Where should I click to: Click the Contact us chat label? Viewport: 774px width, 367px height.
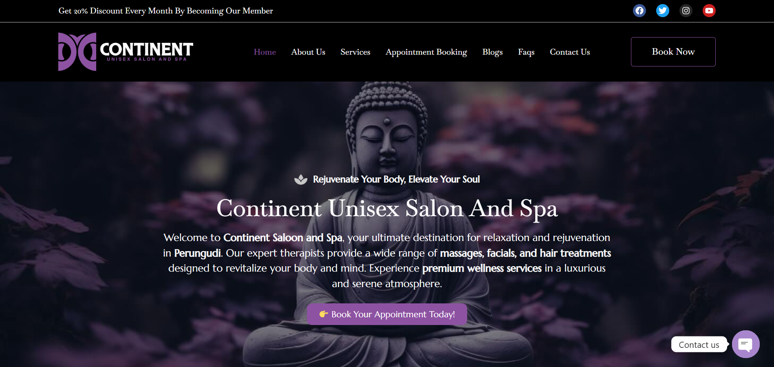[x=699, y=345]
